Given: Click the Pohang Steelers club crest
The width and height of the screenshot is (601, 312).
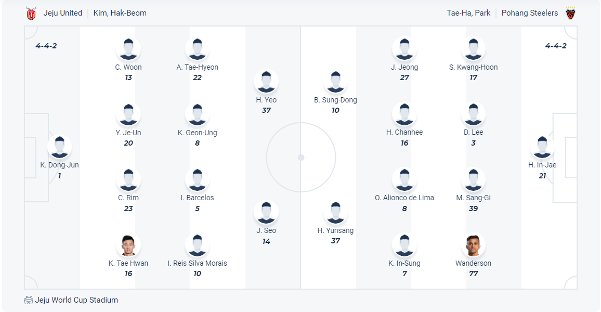Looking at the screenshot, I should click(x=570, y=14).
